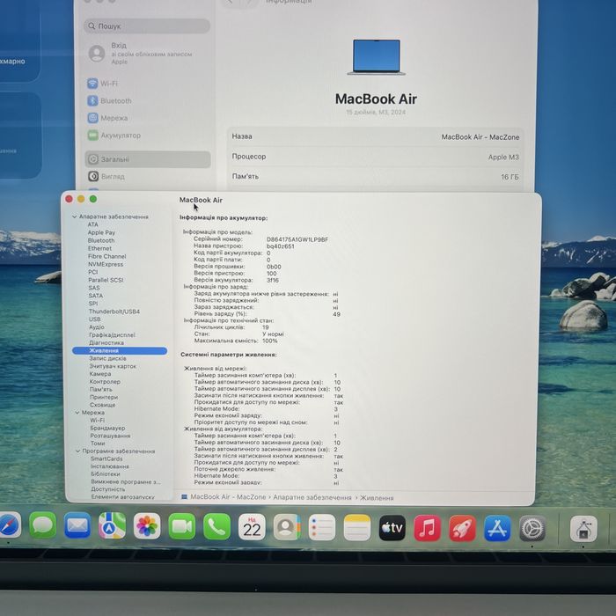The width and height of the screenshot is (616, 616).
Task: Select ATA in hardware list
Action: point(92,224)
